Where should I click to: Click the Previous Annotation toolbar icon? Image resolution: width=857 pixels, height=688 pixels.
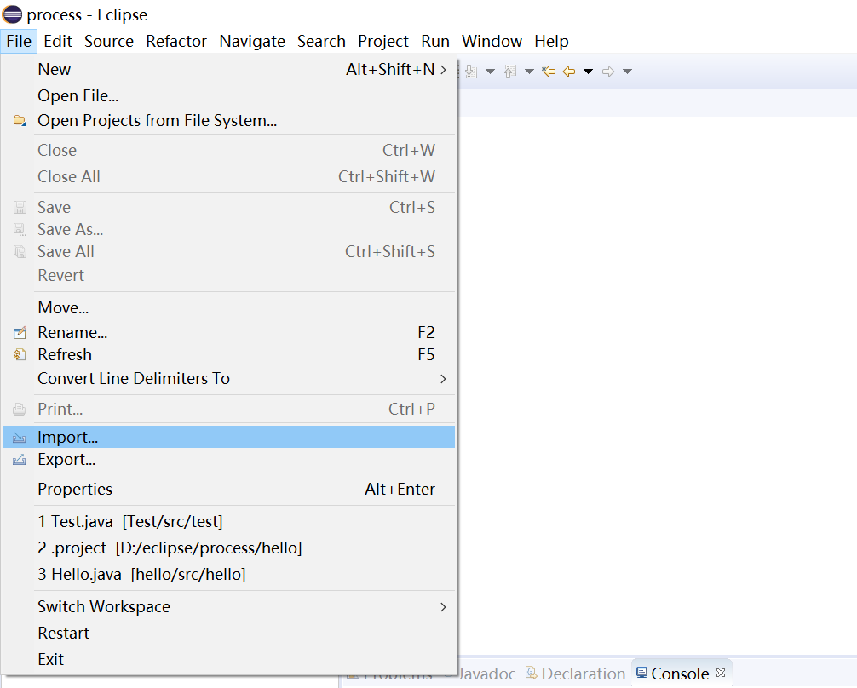pyautogui.click(x=510, y=72)
